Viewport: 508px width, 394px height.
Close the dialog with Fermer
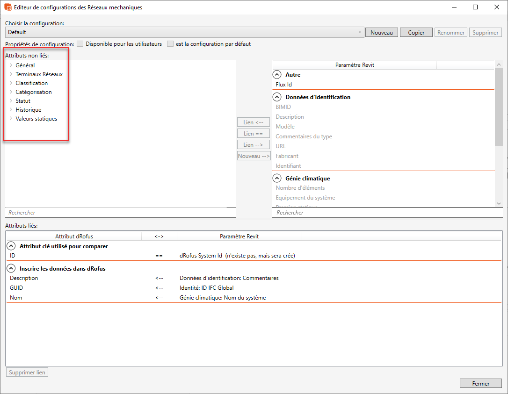pyautogui.click(x=480, y=383)
